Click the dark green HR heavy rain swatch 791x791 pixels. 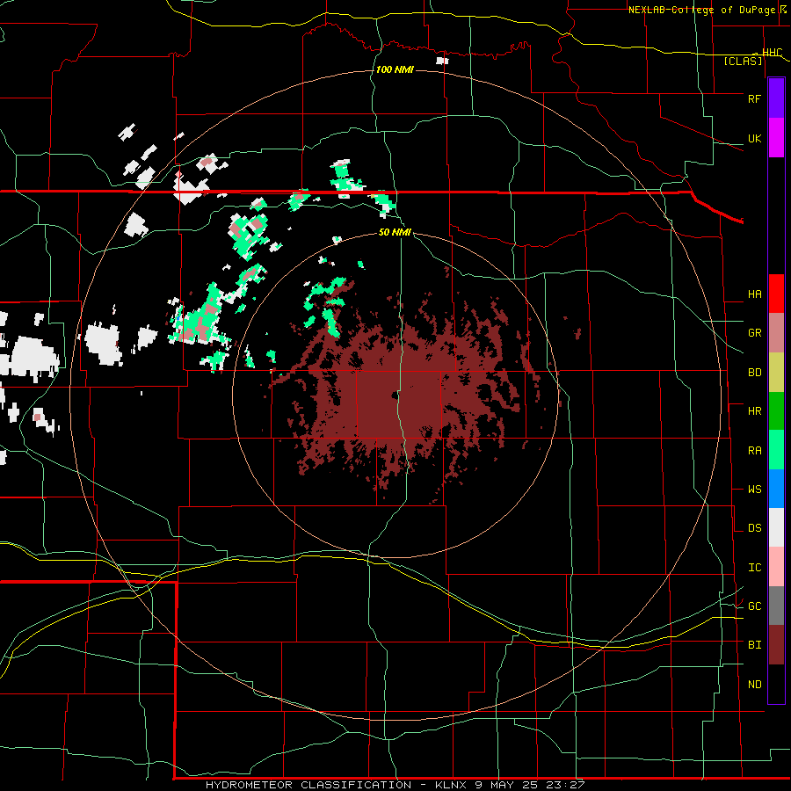(776, 411)
